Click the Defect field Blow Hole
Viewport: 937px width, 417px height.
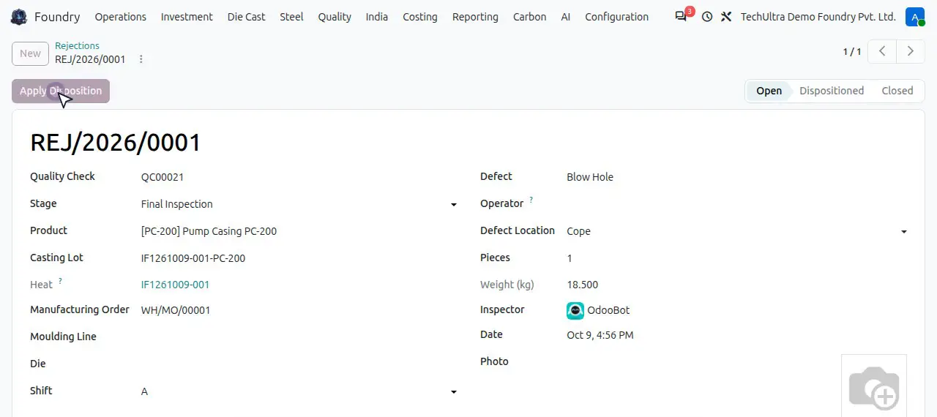click(x=737, y=177)
